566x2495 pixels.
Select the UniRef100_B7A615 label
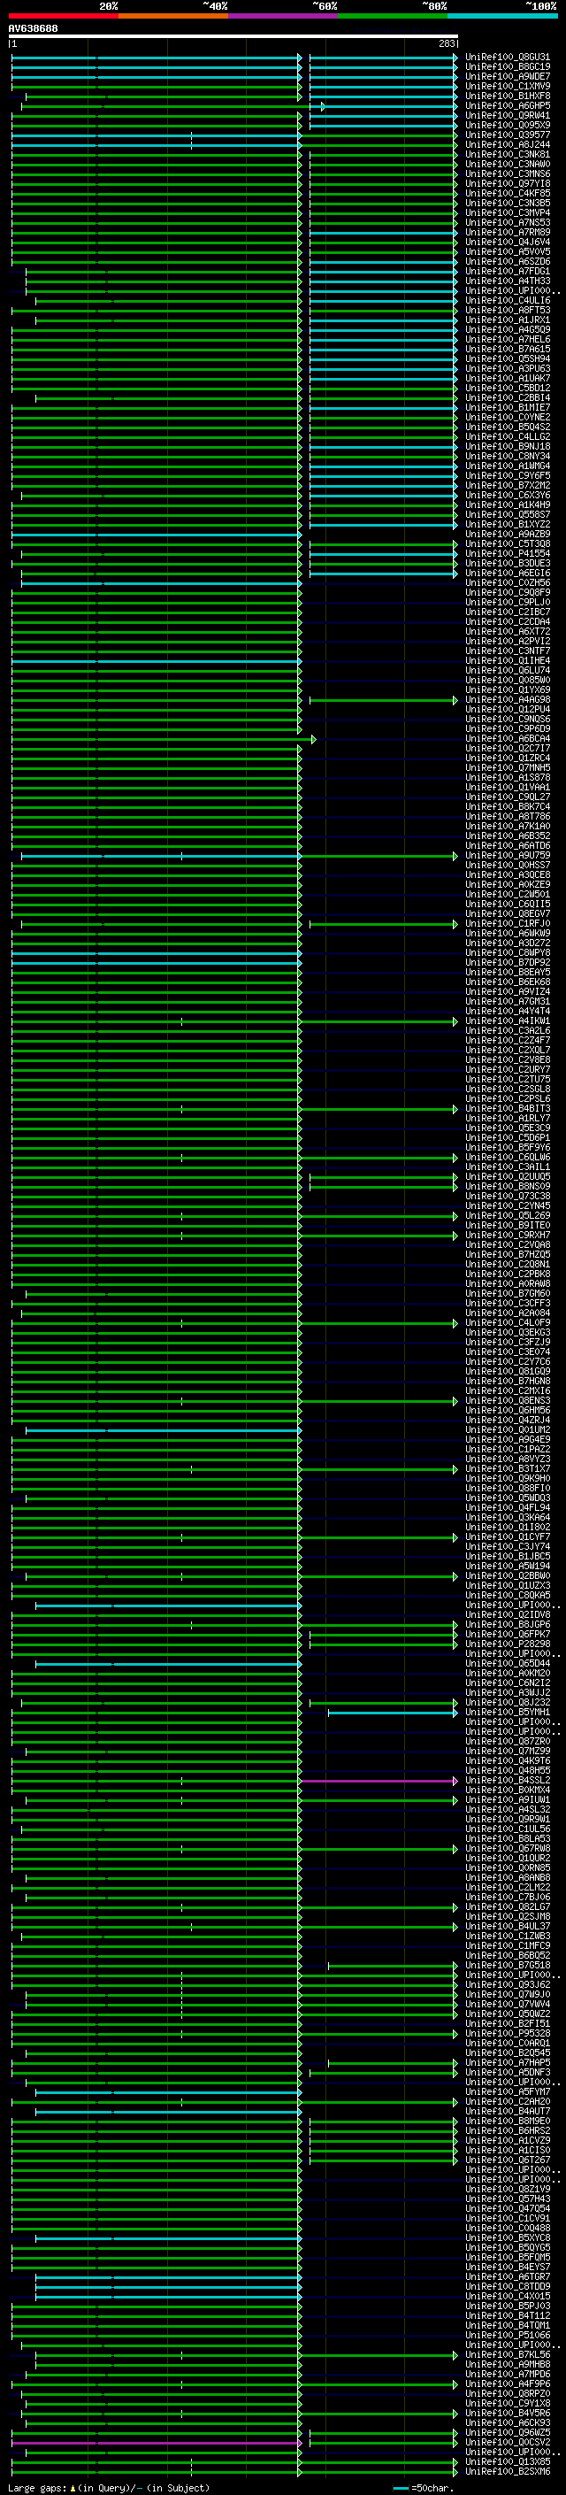point(507,349)
